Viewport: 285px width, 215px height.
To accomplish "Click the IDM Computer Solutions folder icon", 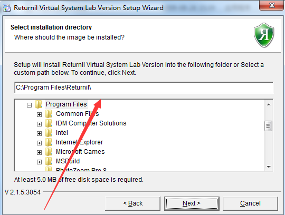I will tap(49, 123).
